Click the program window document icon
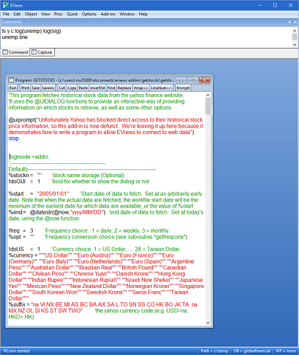The height and width of the screenshot is (355, 299). point(11,80)
